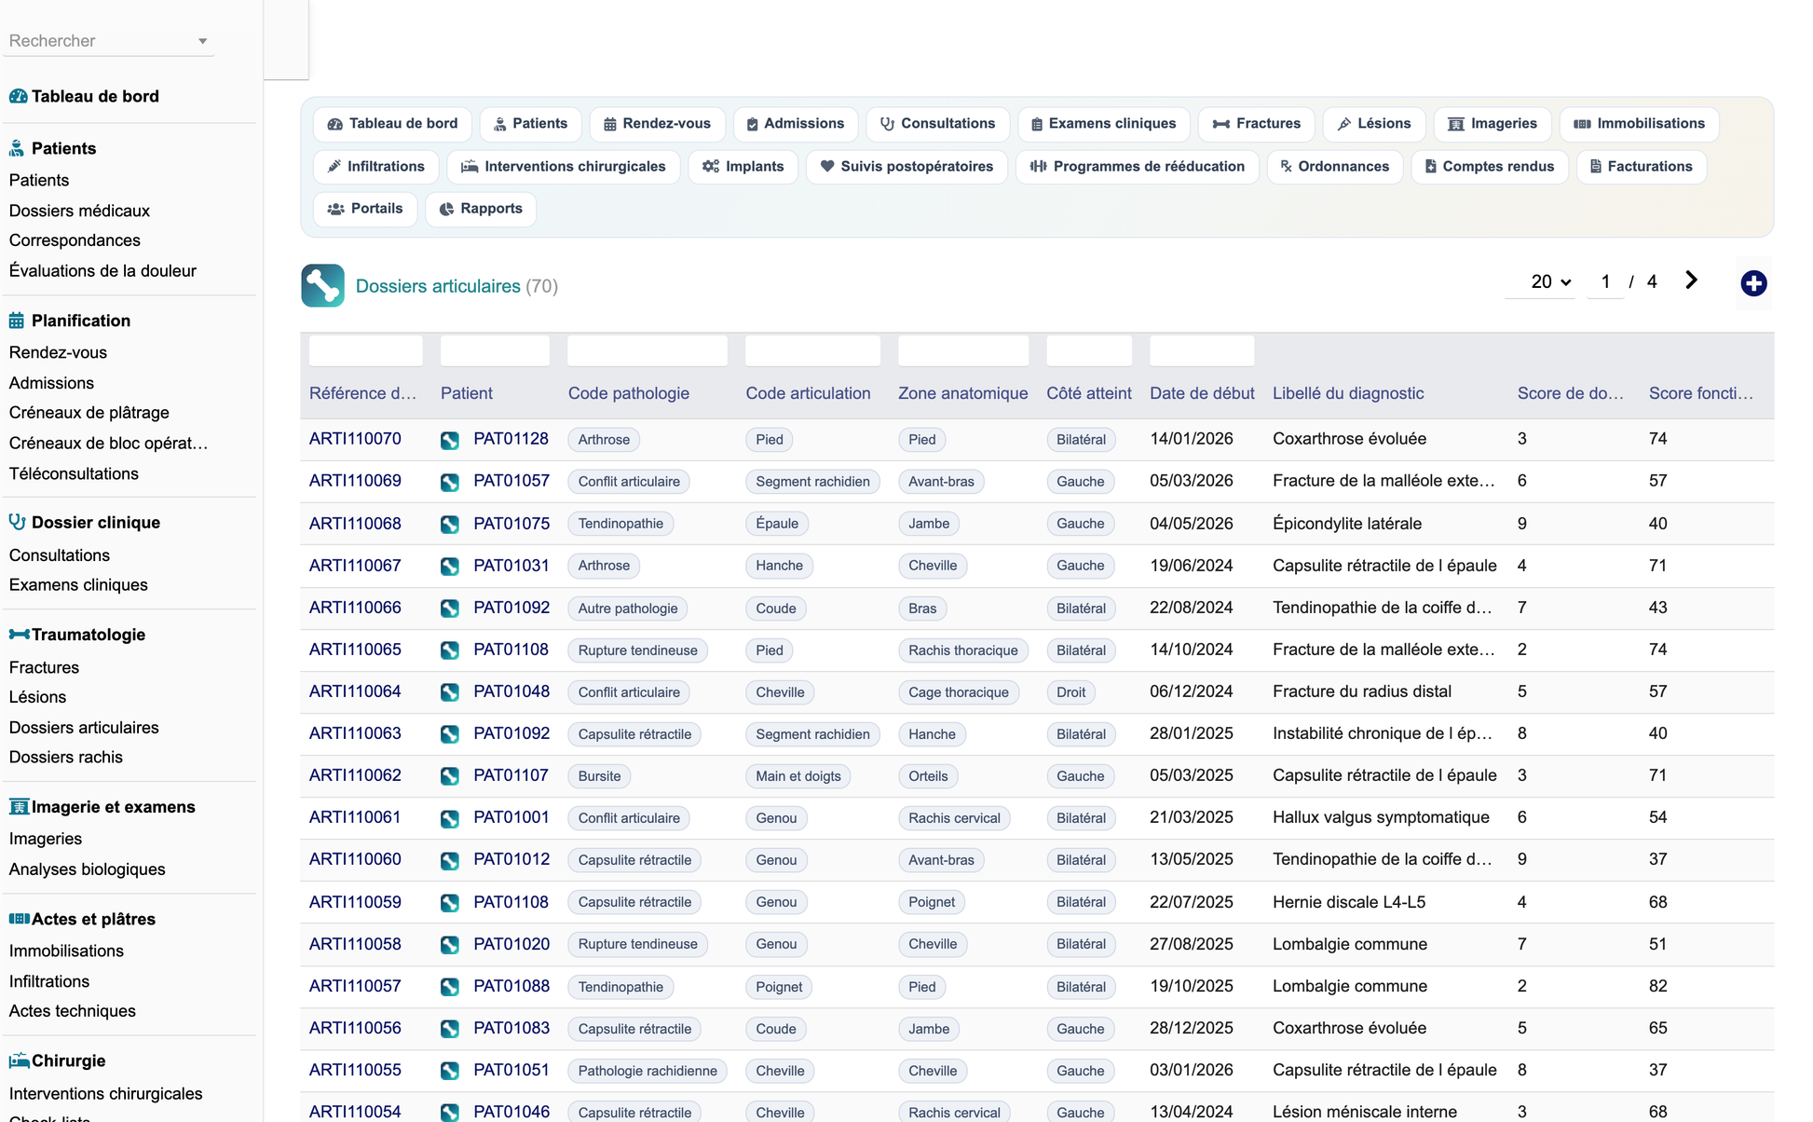Screen dimensions: 1813x1122
Task: Click the Traumatologie bone icon in sidebar
Action: (19, 634)
